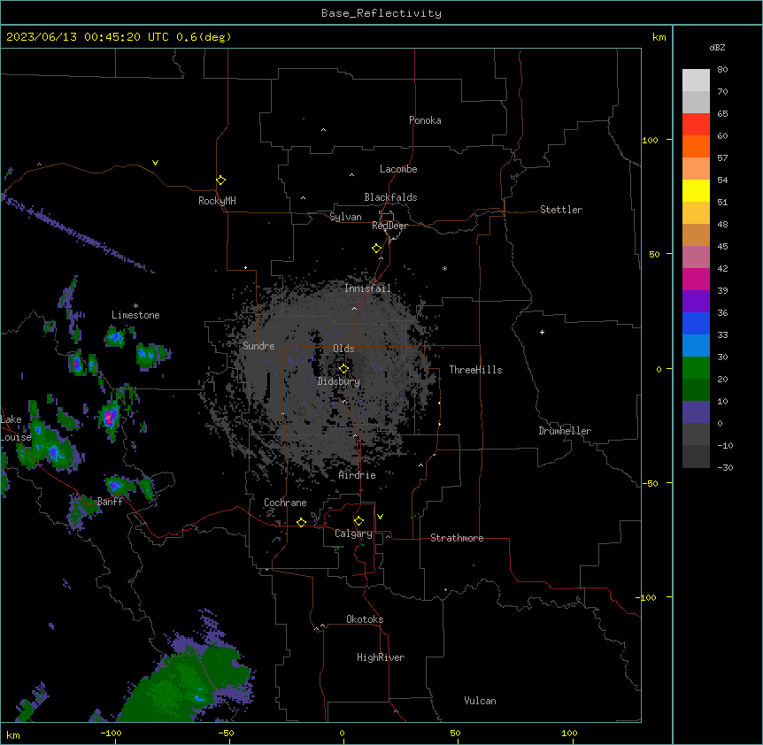Click the 36 dBZ blue legend swatch
The height and width of the screenshot is (745, 763).
coord(696,323)
